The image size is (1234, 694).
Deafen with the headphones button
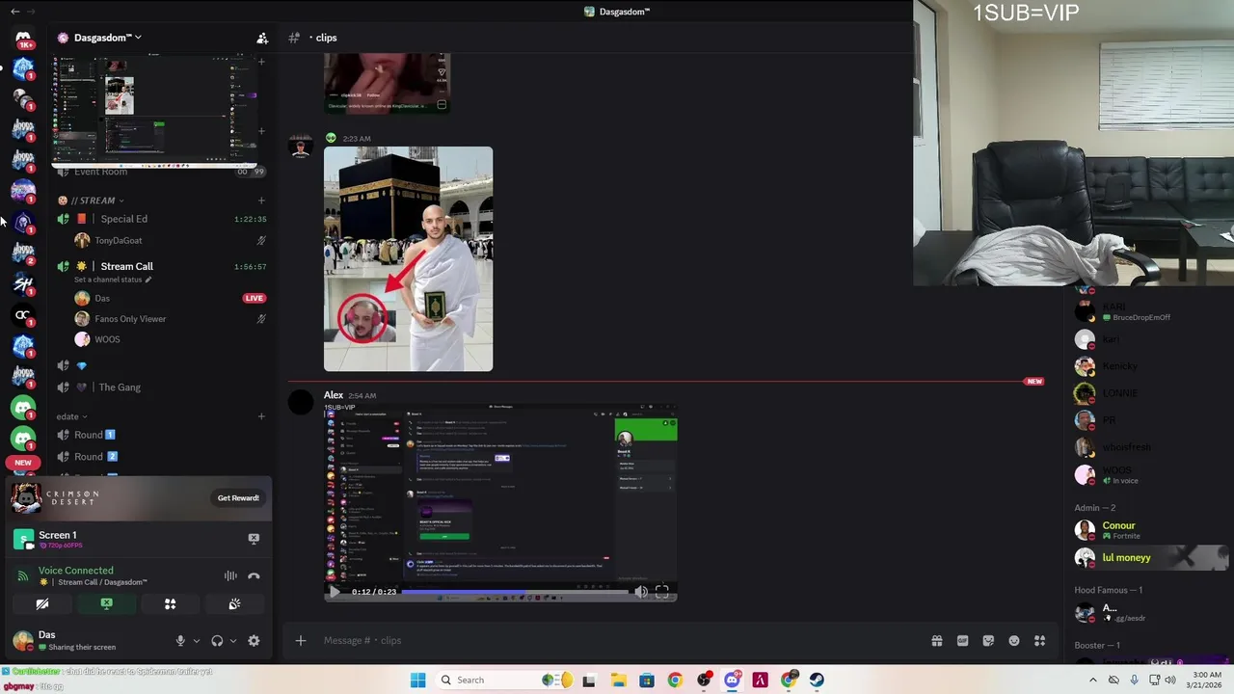coord(217,641)
